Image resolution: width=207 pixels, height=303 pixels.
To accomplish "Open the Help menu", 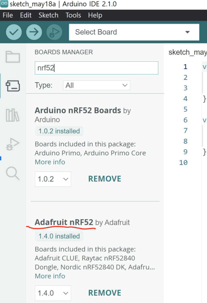I will coord(95,15).
